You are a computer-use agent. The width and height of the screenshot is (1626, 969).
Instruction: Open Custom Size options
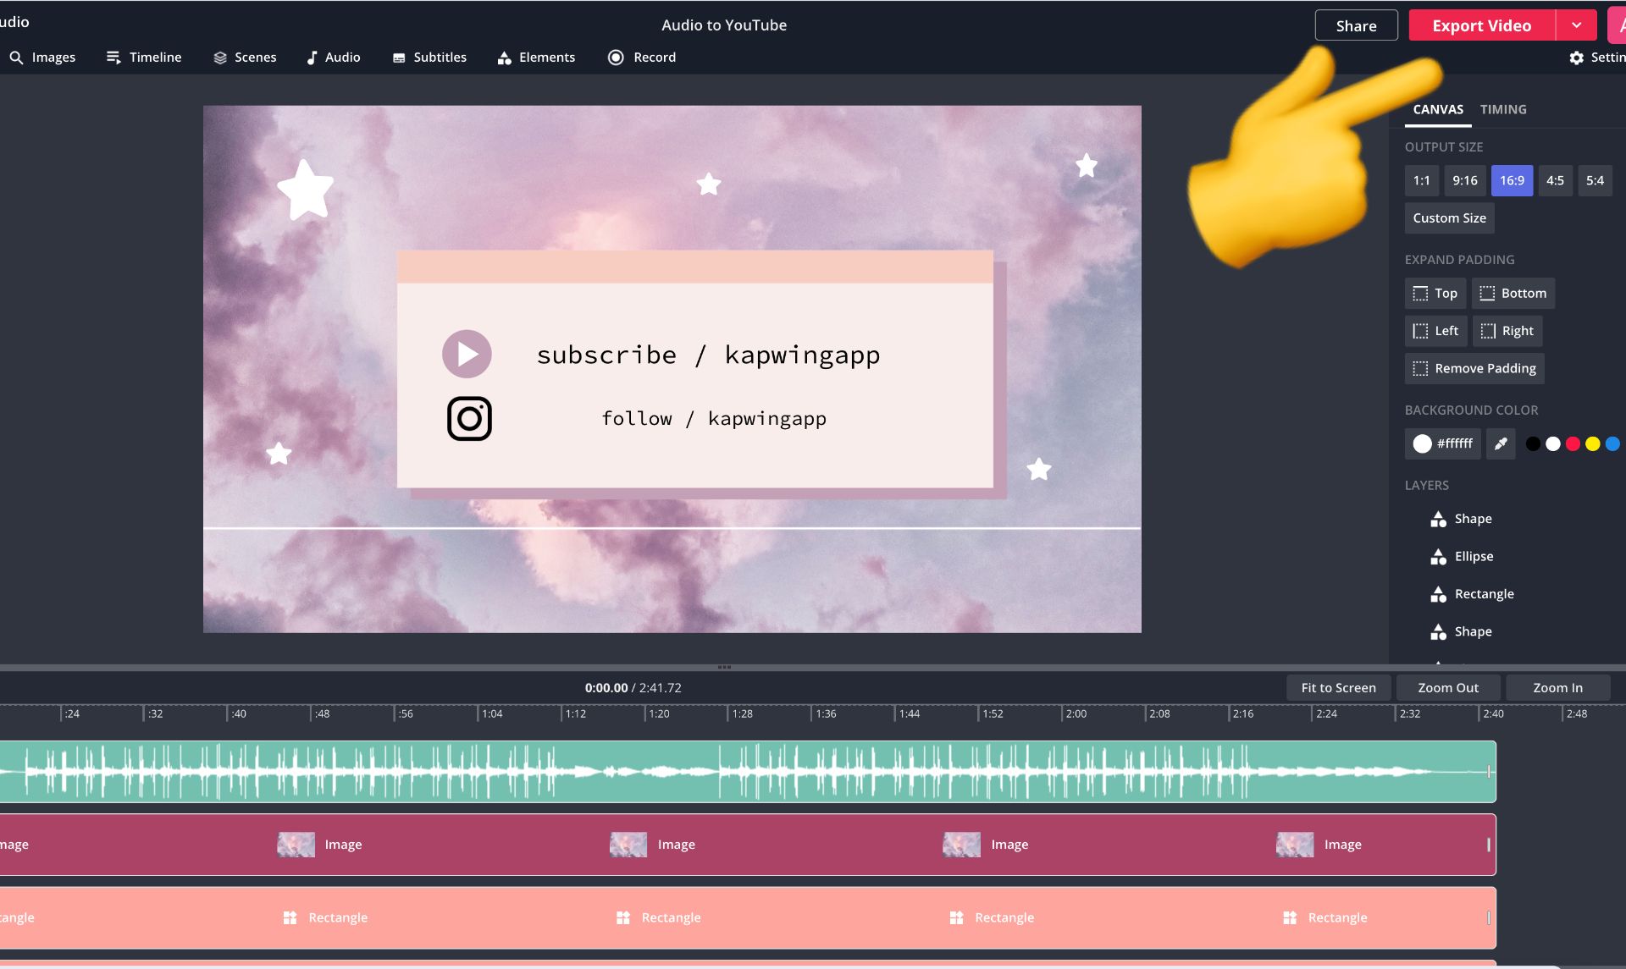(x=1449, y=218)
